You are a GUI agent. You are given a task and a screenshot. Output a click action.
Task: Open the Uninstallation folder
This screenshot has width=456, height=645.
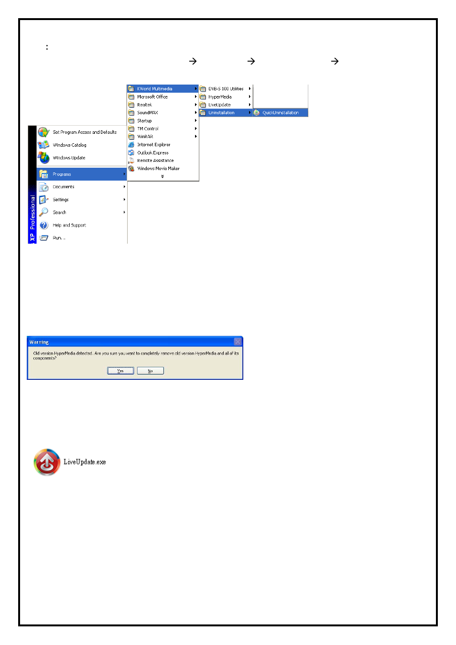[x=226, y=113]
